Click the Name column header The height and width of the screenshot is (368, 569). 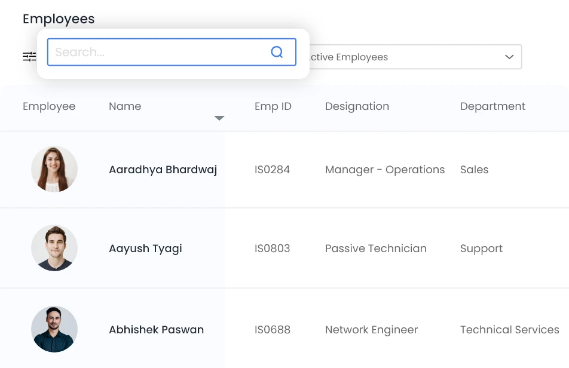tap(125, 106)
